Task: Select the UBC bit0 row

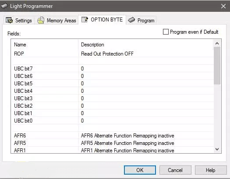Action: click(112, 120)
